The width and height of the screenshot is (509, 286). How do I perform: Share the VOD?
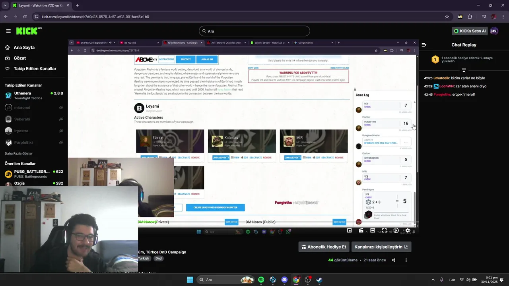point(393,260)
